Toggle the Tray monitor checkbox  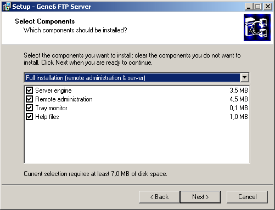point(29,108)
